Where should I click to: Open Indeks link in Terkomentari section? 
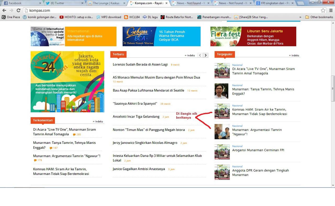tap(98, 121)
